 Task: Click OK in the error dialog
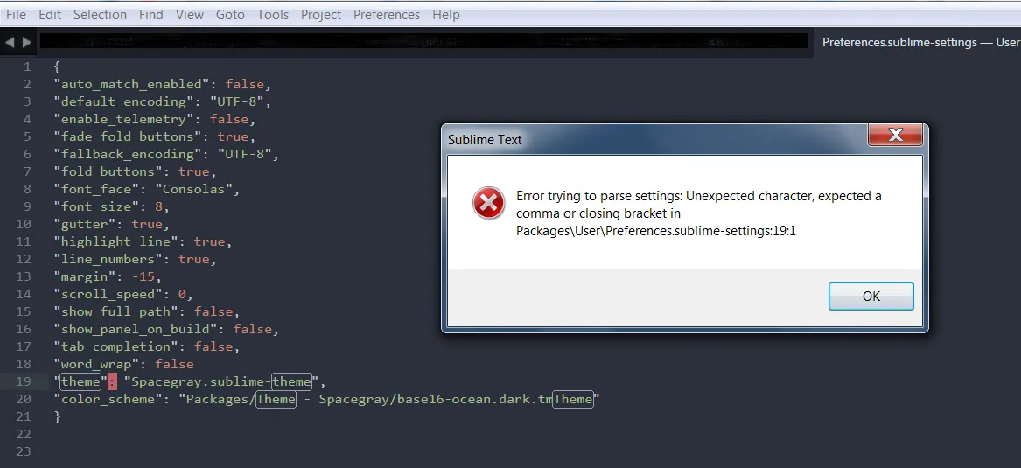pos(871,297)
